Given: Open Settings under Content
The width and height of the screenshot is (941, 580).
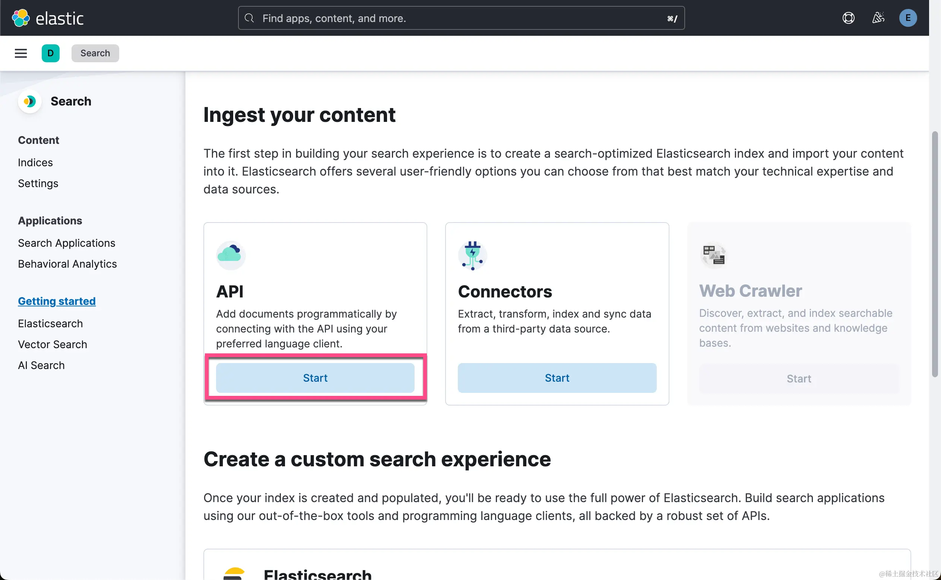Looking at the screenshot, I should point(38,183).
